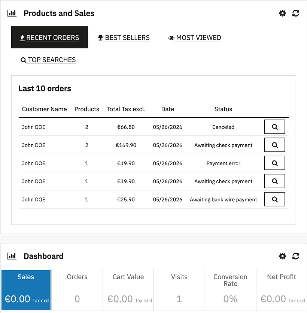View details of the Payment error order
The image size is (307, 313).
pos(274,163)
